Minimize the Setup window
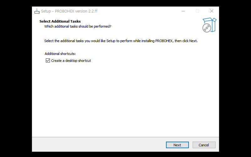Screen dimensions: 251x157 183,11
